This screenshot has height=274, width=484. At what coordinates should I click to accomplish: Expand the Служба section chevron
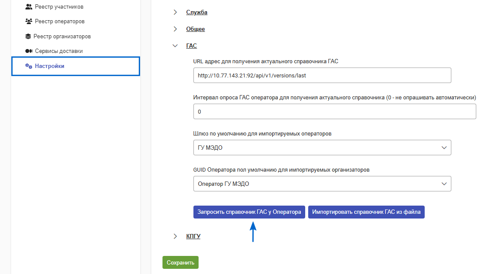pyautogui.click(x=175, y=12)
